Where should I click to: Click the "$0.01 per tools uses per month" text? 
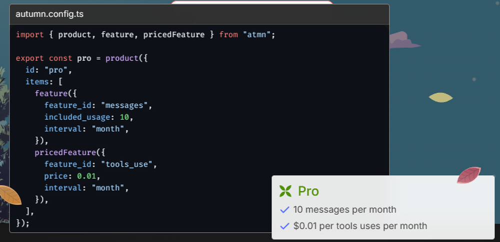point(360,226)
